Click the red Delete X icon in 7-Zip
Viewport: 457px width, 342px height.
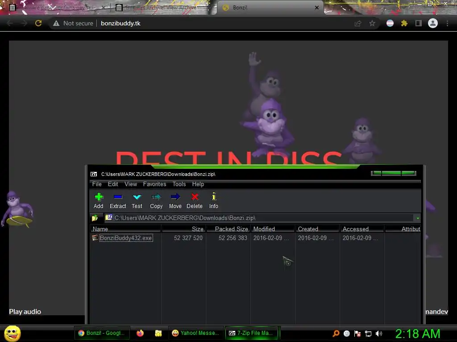click(195, 197)
